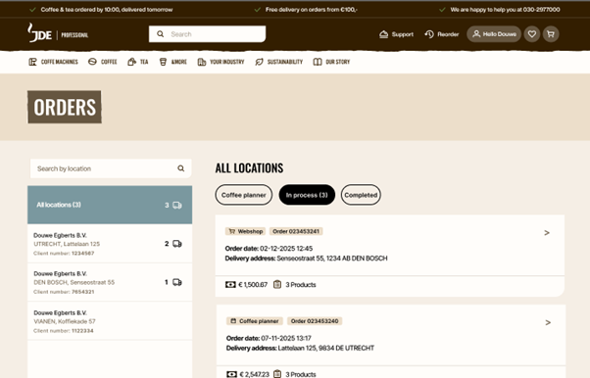Open the Hello Douwe account menu
Viewport: 590px width, 378px height.
[x=494, y=34]
